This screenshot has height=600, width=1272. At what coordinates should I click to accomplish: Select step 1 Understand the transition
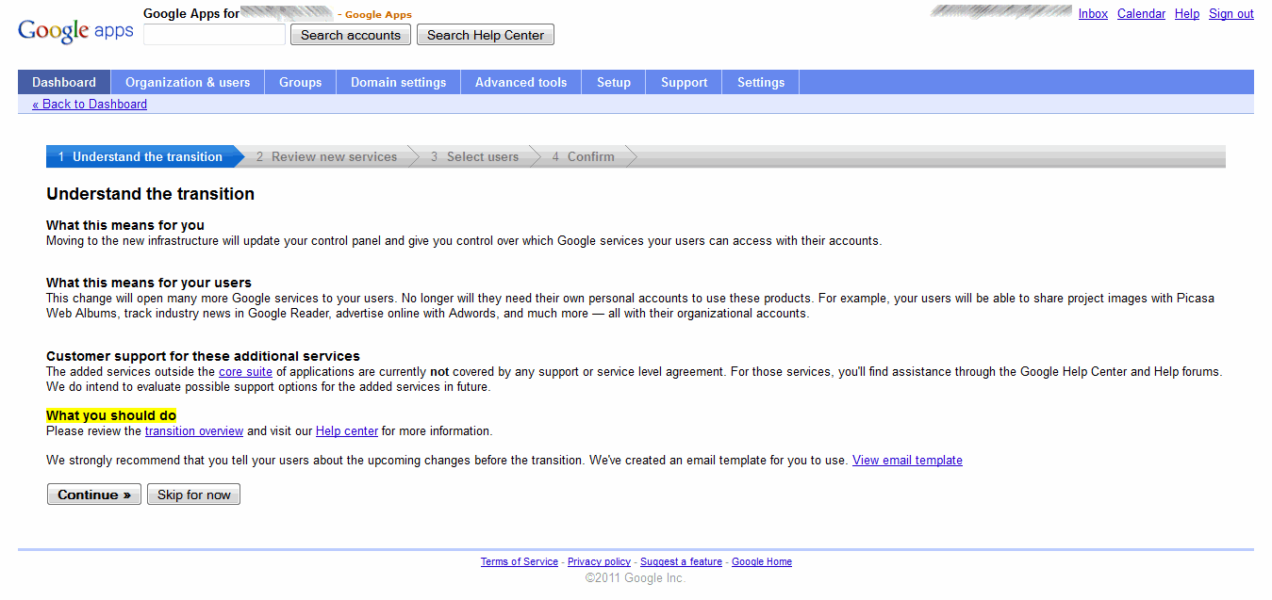click(145, 156)
